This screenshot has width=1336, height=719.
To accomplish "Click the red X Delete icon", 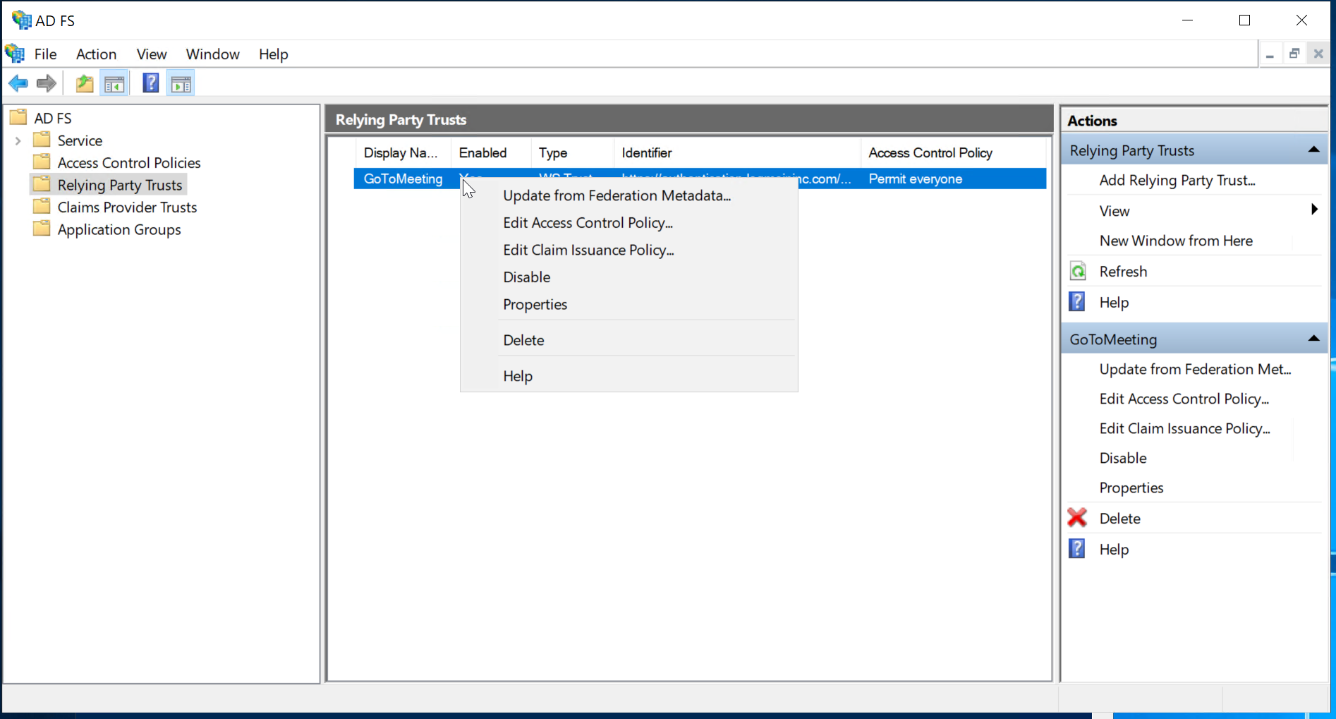I will [x=1077, y=518].
